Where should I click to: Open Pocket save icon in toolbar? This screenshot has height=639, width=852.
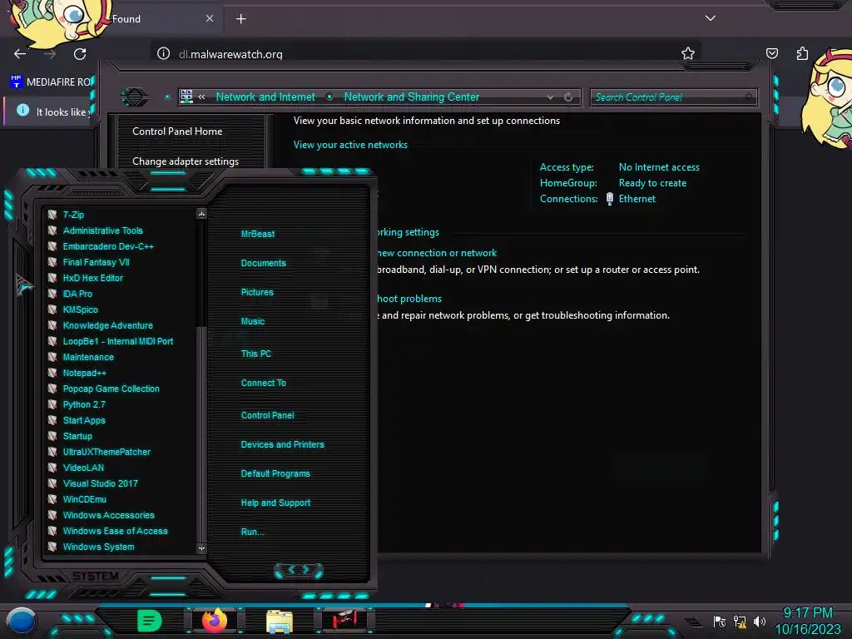pyautogui.click(x=771, y=53)
